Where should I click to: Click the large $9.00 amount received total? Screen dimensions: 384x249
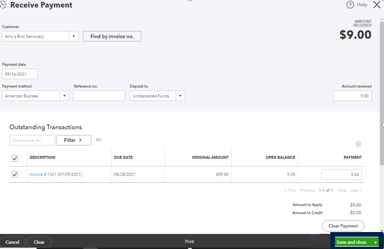[355, 34]
